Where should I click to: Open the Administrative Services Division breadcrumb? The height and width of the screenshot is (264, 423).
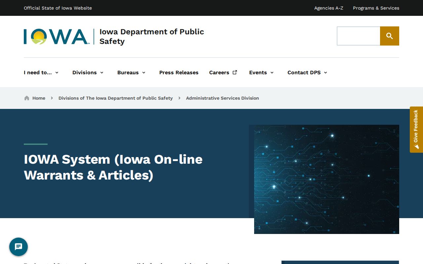222,98
